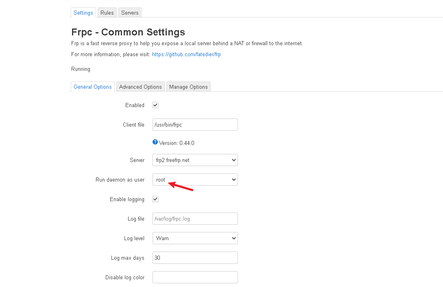
Task: Uncheck the Enabled checkbox
Action: (155, 105)
